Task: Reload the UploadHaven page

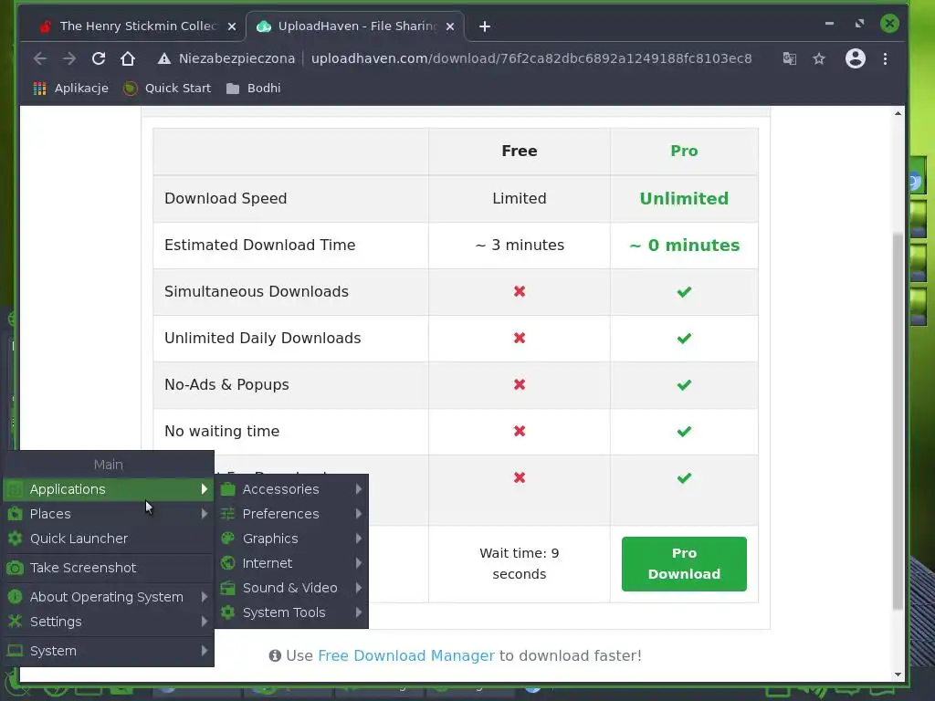Action: [99, 58]
